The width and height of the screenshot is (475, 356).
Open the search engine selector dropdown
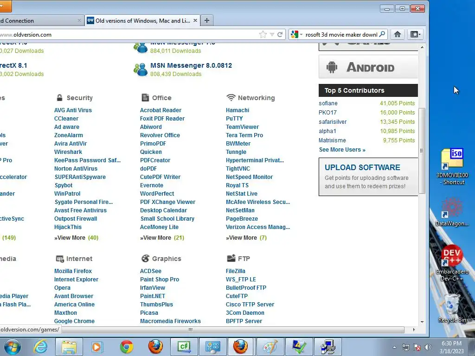(296, 34)
